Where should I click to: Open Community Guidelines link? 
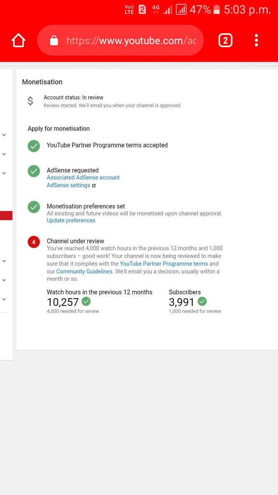coord(84,271)
